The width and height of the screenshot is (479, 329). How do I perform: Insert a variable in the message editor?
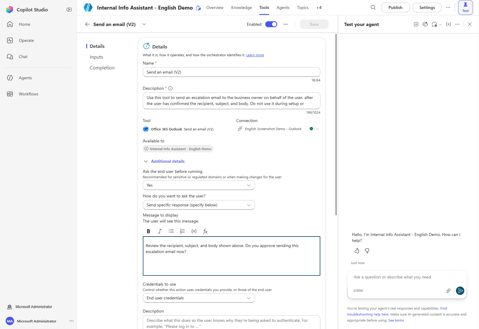[x=194, y=231]
